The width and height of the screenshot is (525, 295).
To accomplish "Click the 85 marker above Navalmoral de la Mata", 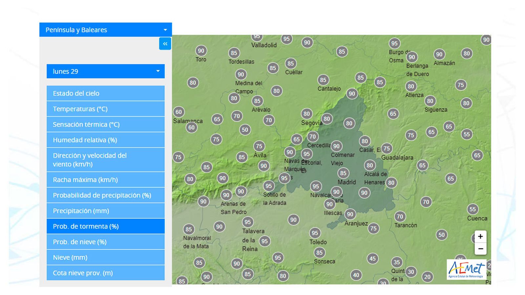I will click(189, 229).
